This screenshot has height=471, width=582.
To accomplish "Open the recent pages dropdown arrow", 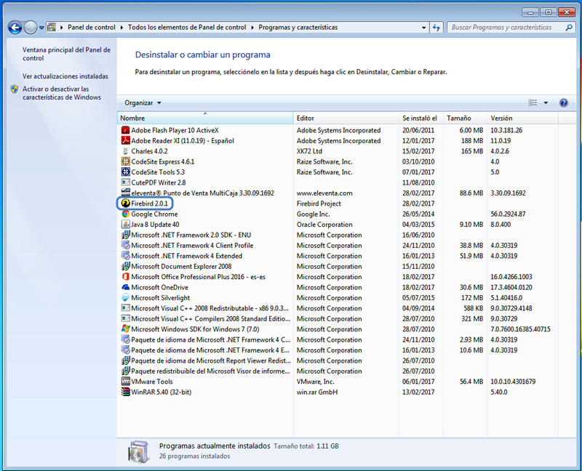I will point(41,28).
